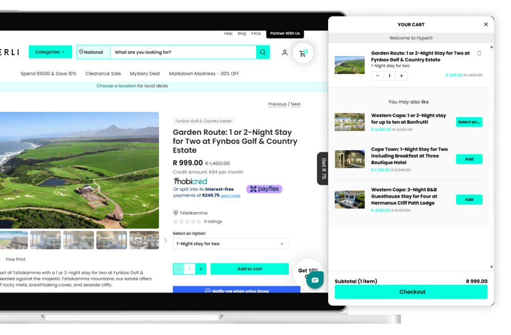Viewport: 511px width, 335px height.
Task: Click the product quantity field
Action: pyautogui.click(x=190, y=269)
